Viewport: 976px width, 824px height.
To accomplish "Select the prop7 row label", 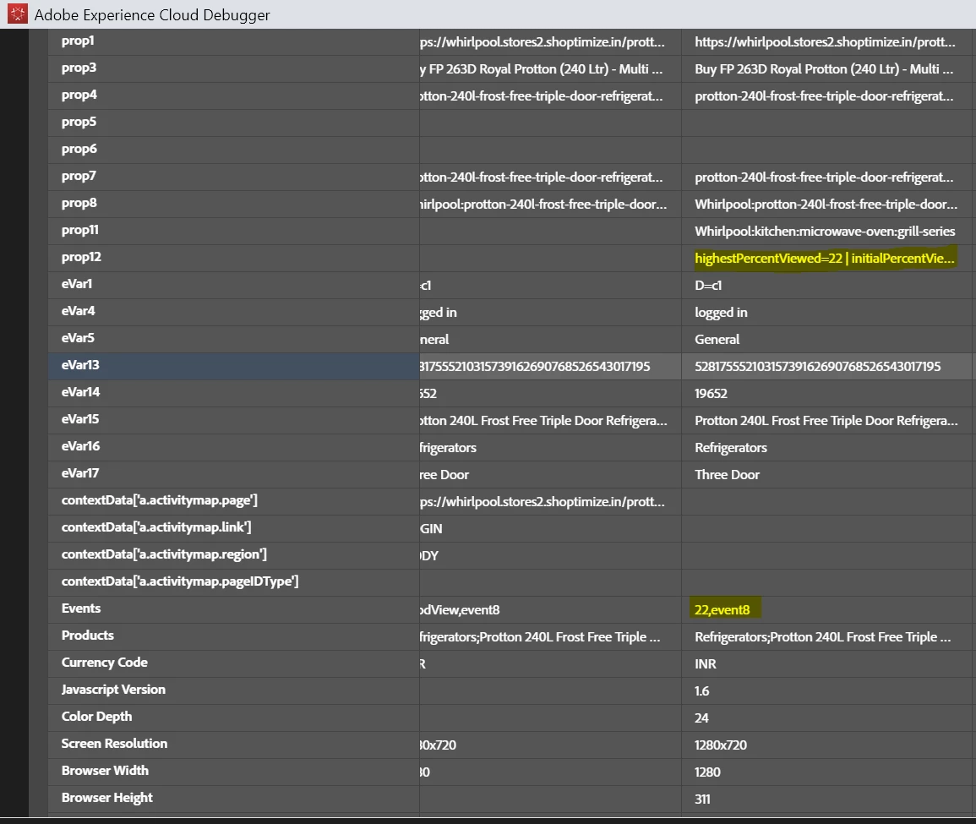I will pyautogui.click(x=79, y=176).
